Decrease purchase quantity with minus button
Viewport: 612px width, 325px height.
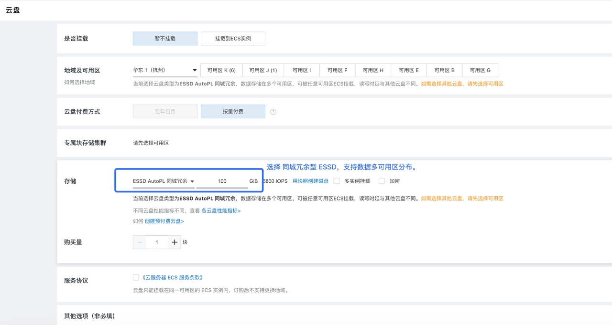[140, 242]
